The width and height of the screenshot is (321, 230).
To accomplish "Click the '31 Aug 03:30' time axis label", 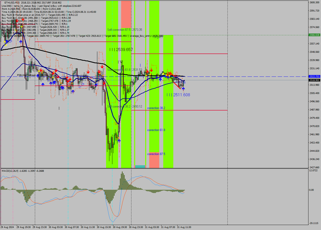I will (152, 227).
